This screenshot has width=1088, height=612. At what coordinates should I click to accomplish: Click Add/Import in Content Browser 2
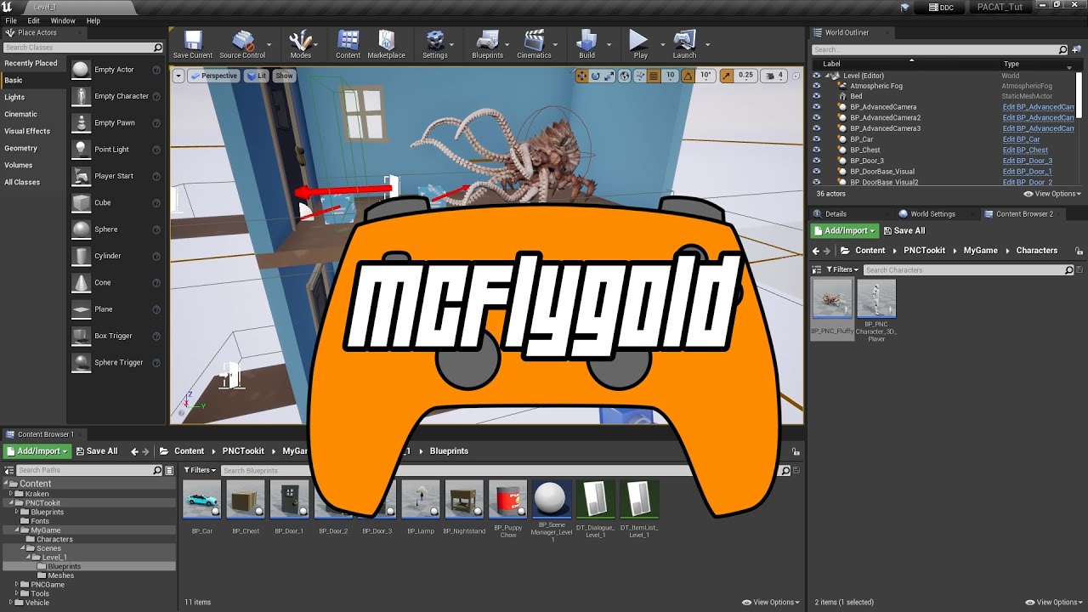tap(845, 230)
